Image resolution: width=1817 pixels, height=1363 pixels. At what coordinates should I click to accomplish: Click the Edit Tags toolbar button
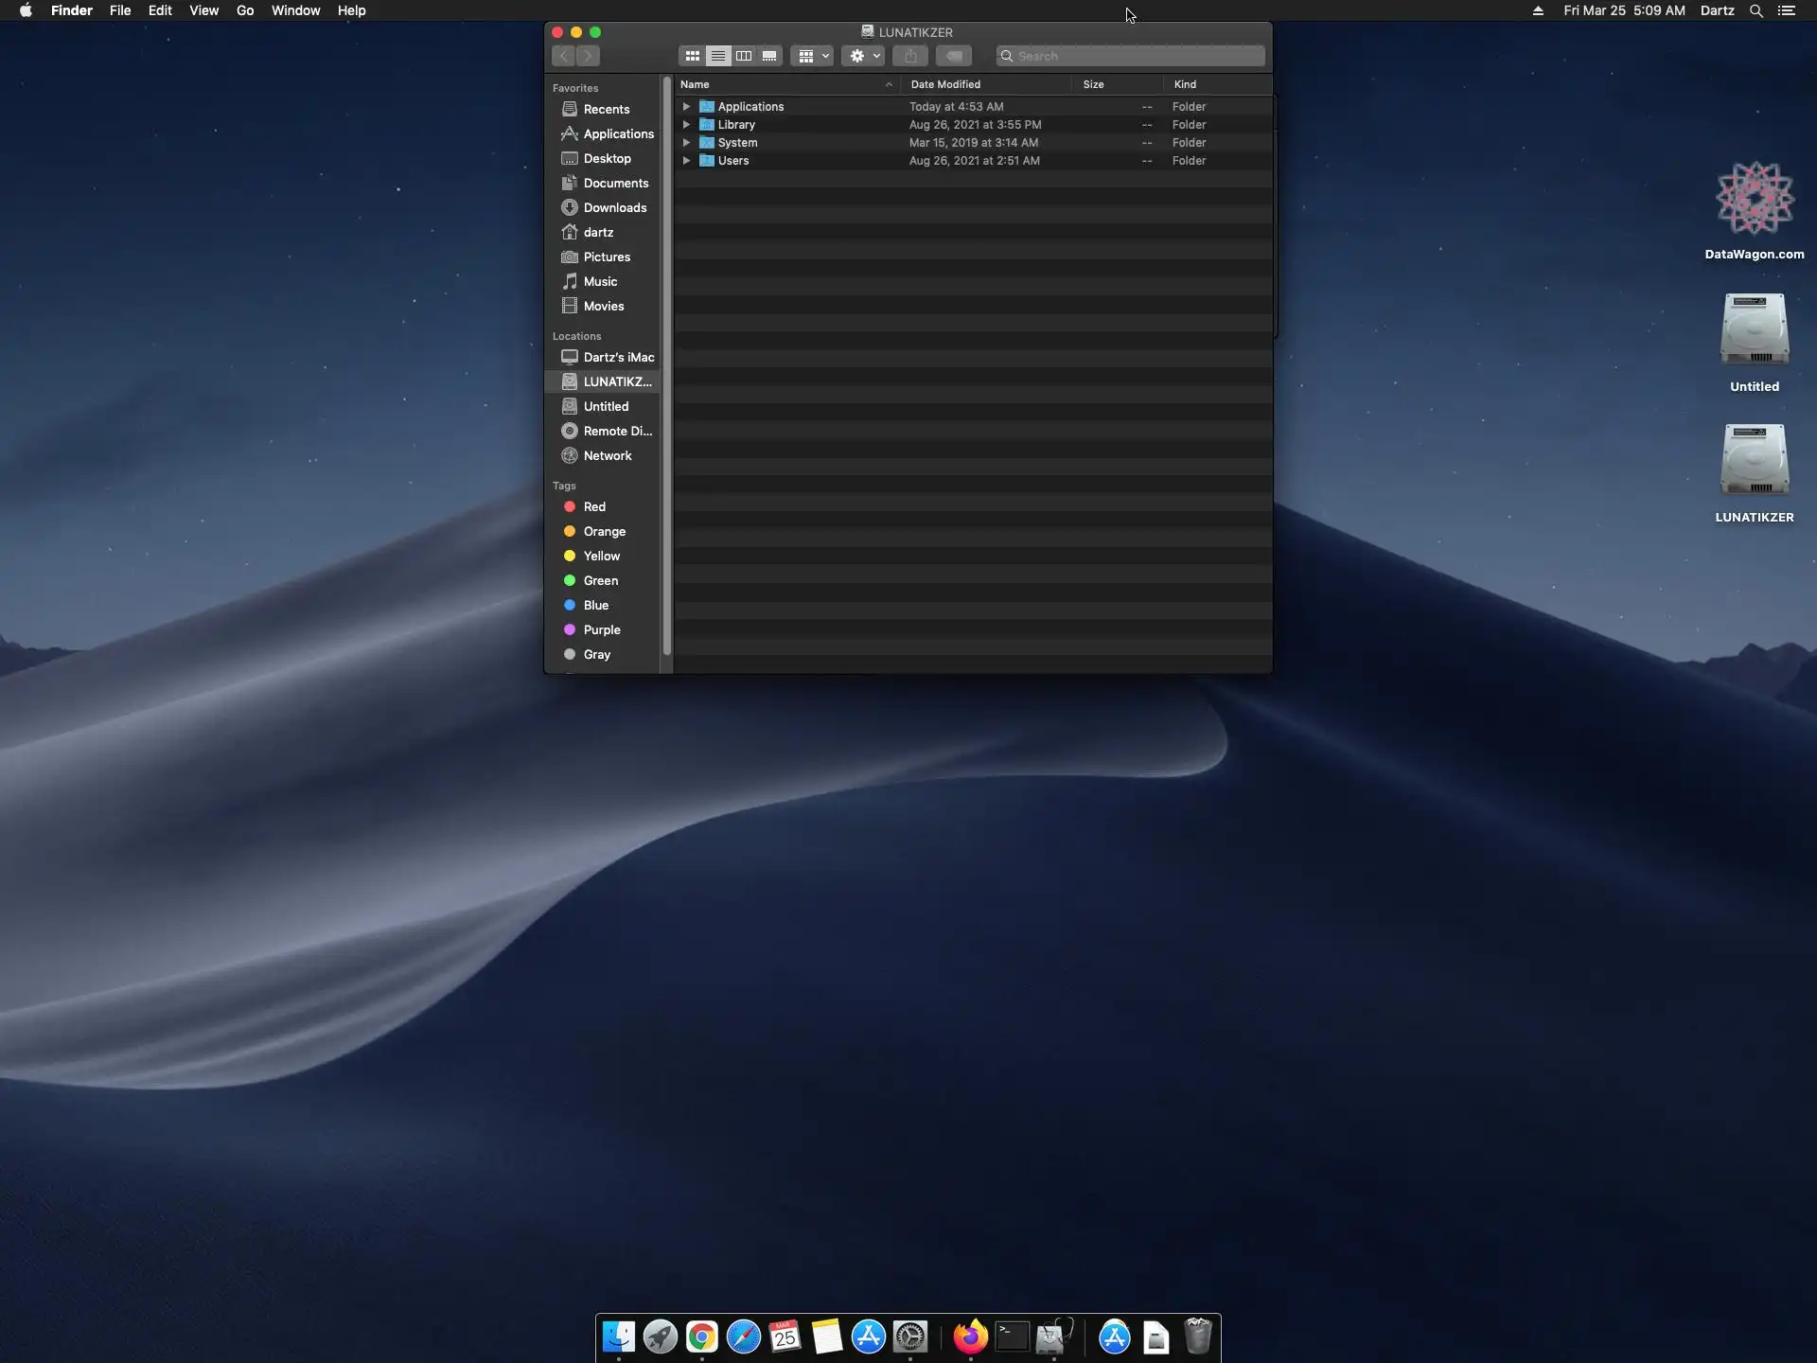click(x=954, y=56)
